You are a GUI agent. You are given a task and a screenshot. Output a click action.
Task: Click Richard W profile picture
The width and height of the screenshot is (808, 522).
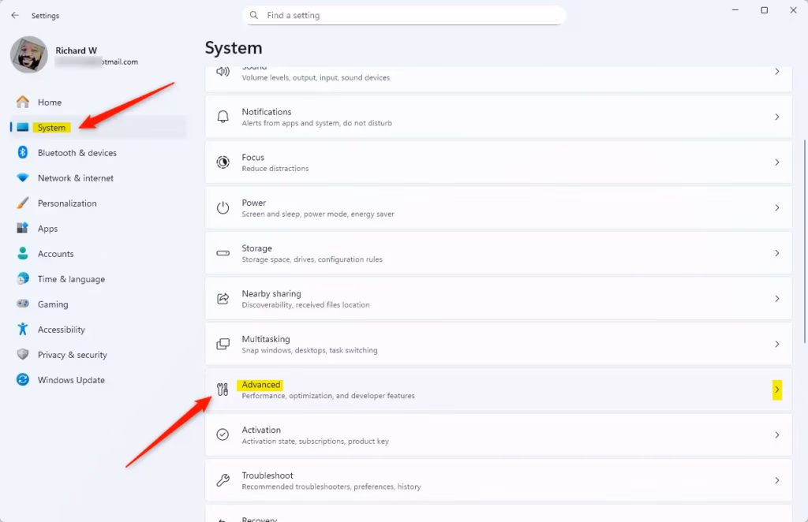pyautogui.click(x=29, y=54)
